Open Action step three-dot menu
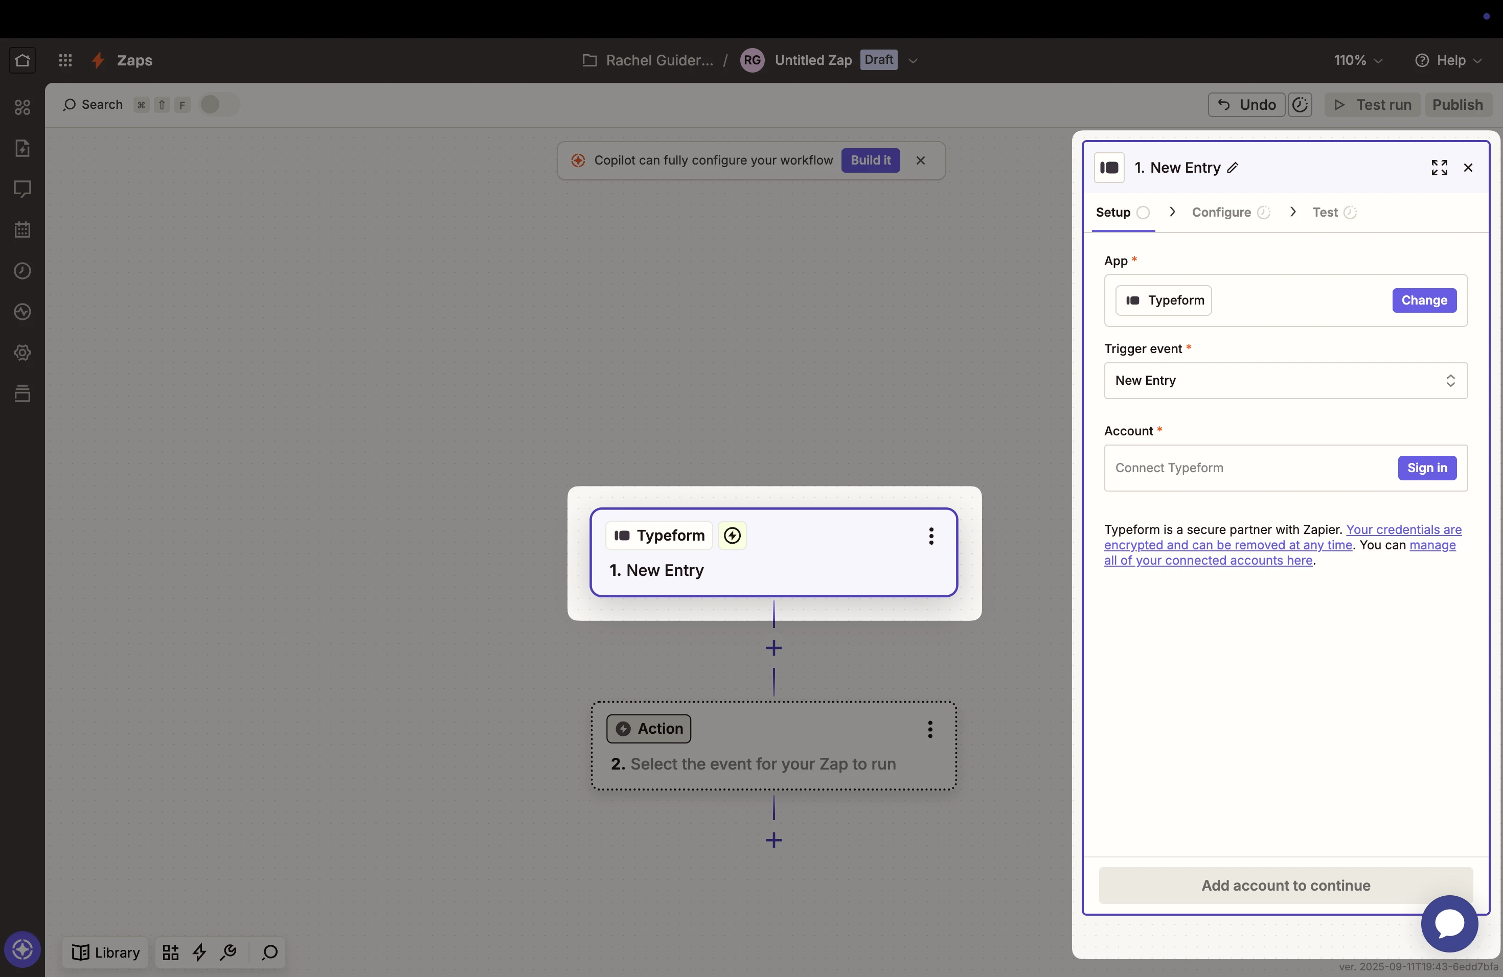The width and height of the screenshot is (1503, 977). pos(930,729)
